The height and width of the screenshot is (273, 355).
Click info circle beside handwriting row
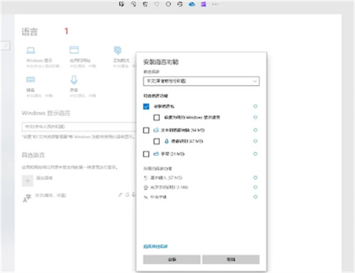point(256,154)
